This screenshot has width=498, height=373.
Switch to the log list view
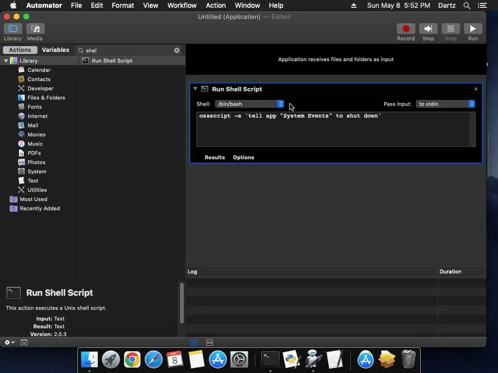(194, 342)
